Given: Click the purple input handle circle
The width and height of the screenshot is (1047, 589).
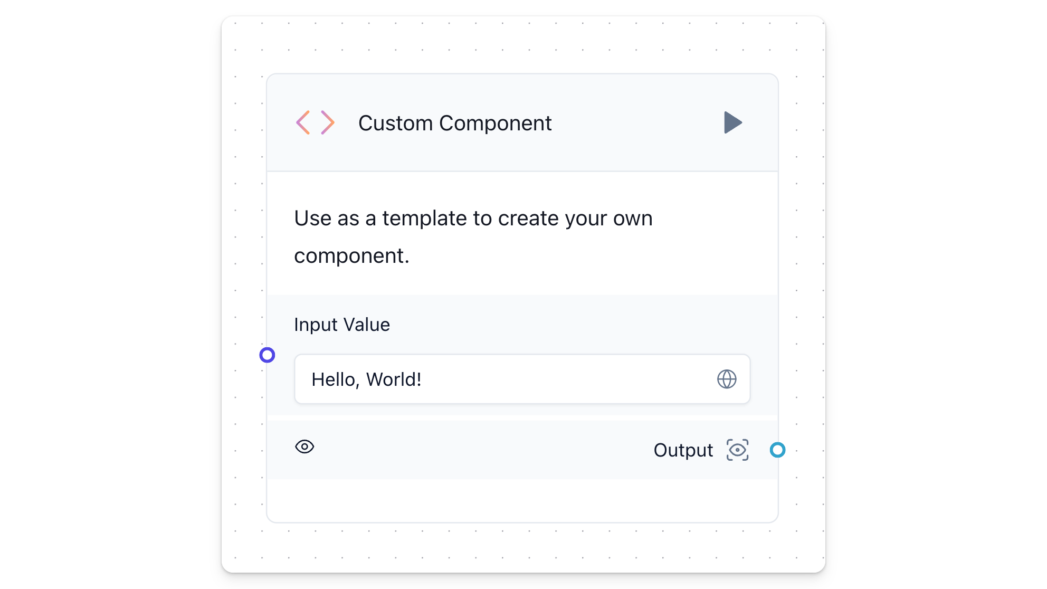Looking at the screenshot, I should [x=268, y=355].
